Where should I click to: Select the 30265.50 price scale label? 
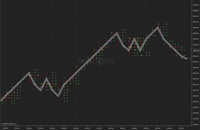pos(196,39)
